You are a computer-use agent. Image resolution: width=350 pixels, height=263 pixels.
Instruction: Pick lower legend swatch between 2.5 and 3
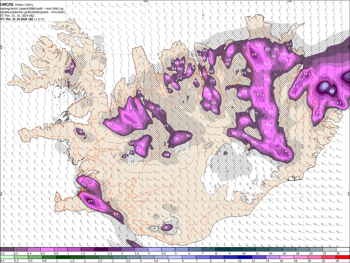105,257
